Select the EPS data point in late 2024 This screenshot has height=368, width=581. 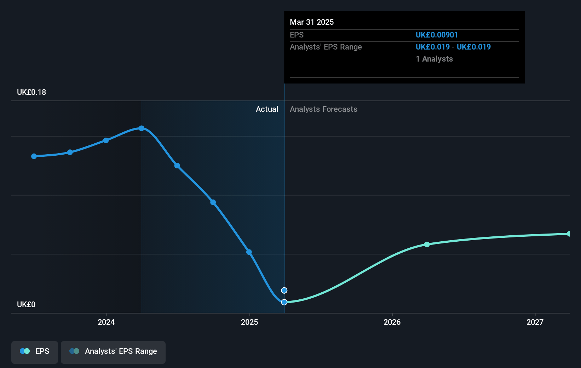pos(213,202)
